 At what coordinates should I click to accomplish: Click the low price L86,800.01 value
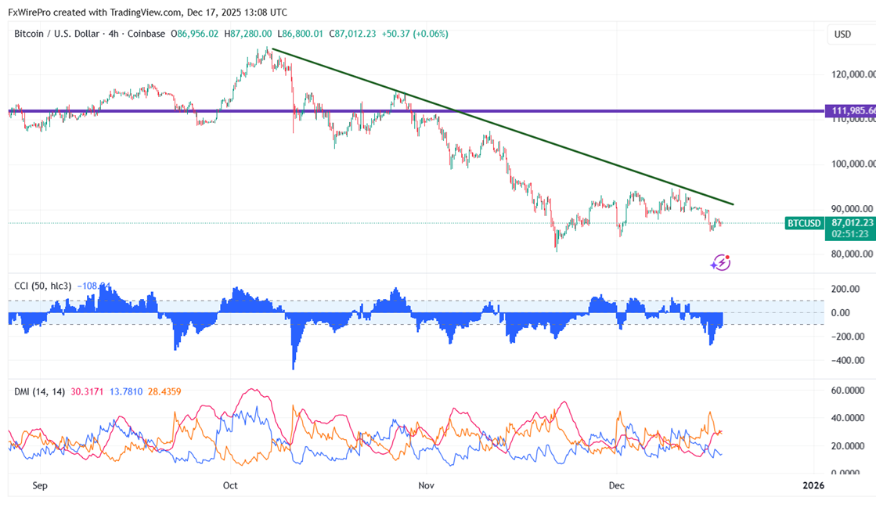(x=301, y=34)
